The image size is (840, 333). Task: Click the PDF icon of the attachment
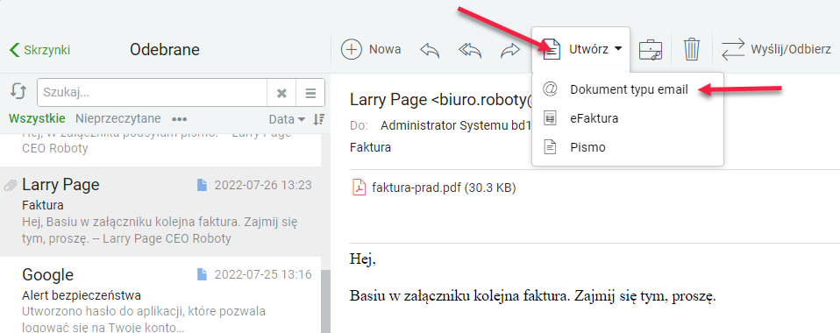tap(359, 188)
